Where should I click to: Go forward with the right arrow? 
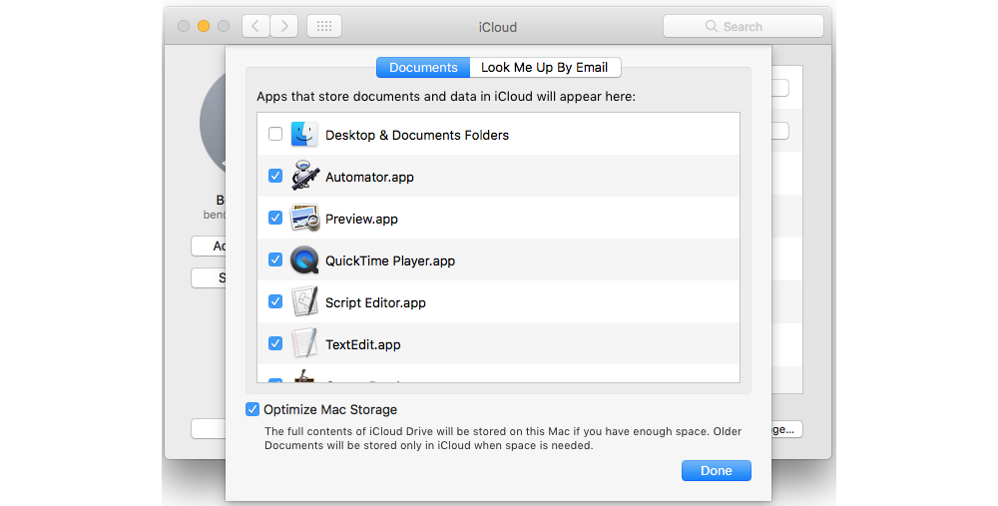point(284,27)
